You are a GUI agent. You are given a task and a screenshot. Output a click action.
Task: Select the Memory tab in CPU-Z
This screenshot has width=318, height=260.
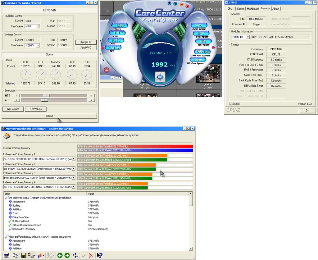point(266,8)
